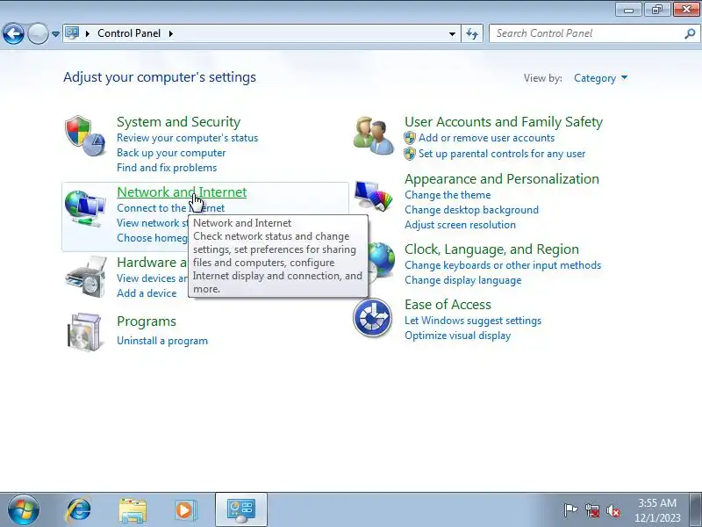The width and height of the screenshot is (702, 527).
Task: Click the Appearance and Personalization monitor icon
Action: [x=374, y=195]
